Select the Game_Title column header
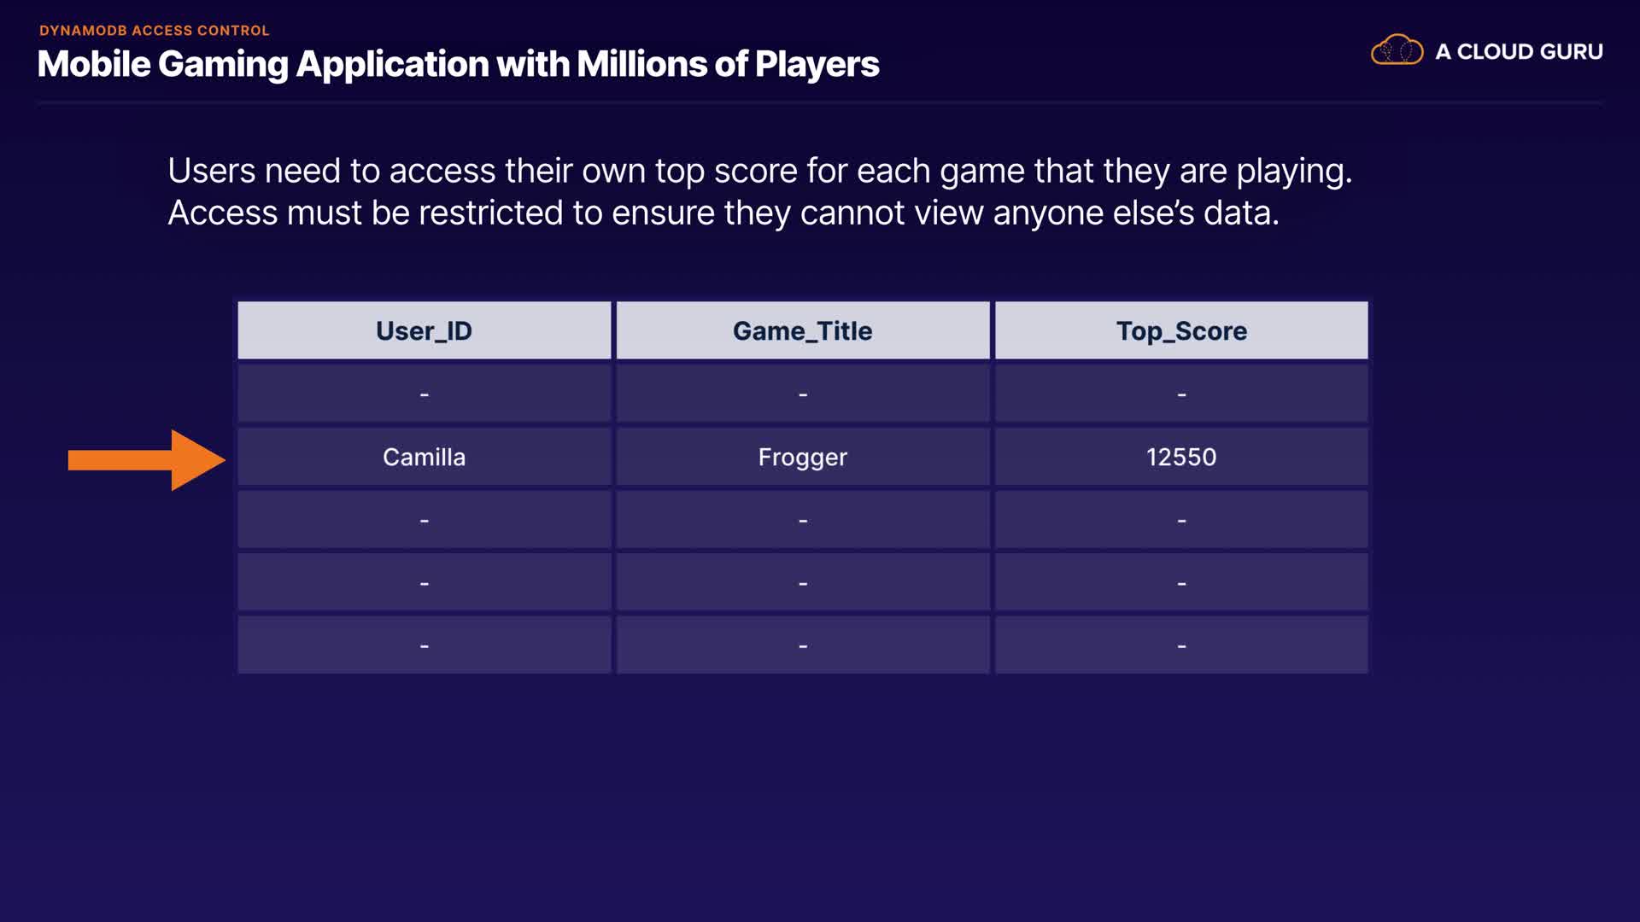The height and width of the screenshot is (922, 1640). [802, 330]
